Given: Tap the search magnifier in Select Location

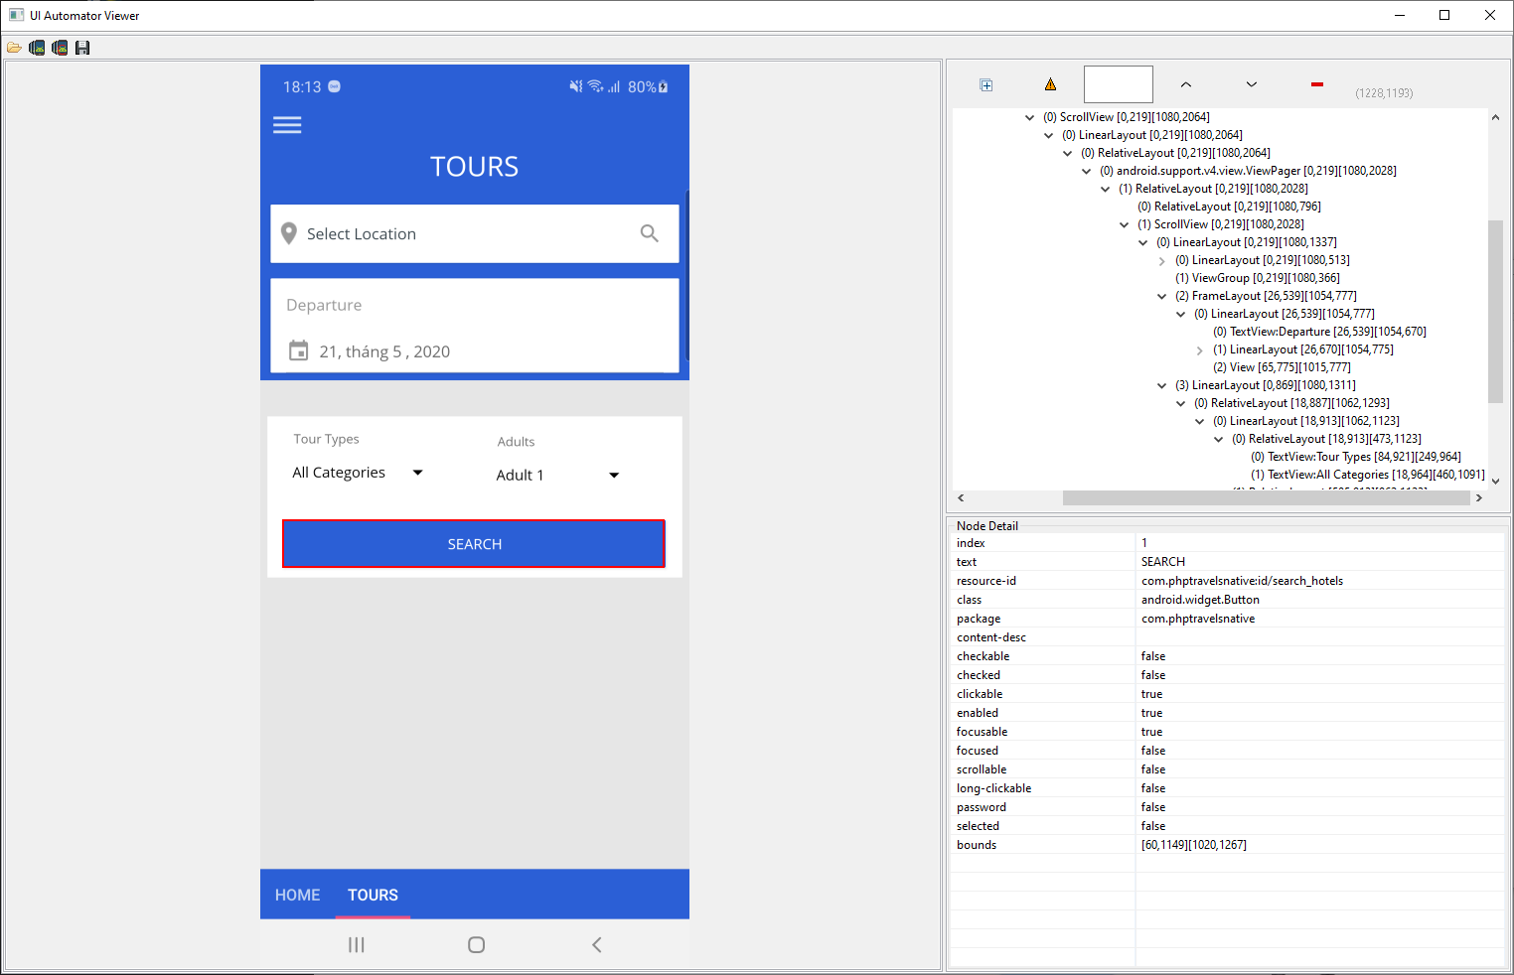Looking at the screenshot, I should [650, 233].
